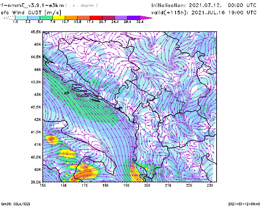Click the legend value 1.6

click(x=15, y=22)
